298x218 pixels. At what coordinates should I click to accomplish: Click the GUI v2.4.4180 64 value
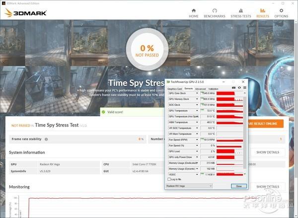click(140, 171)
